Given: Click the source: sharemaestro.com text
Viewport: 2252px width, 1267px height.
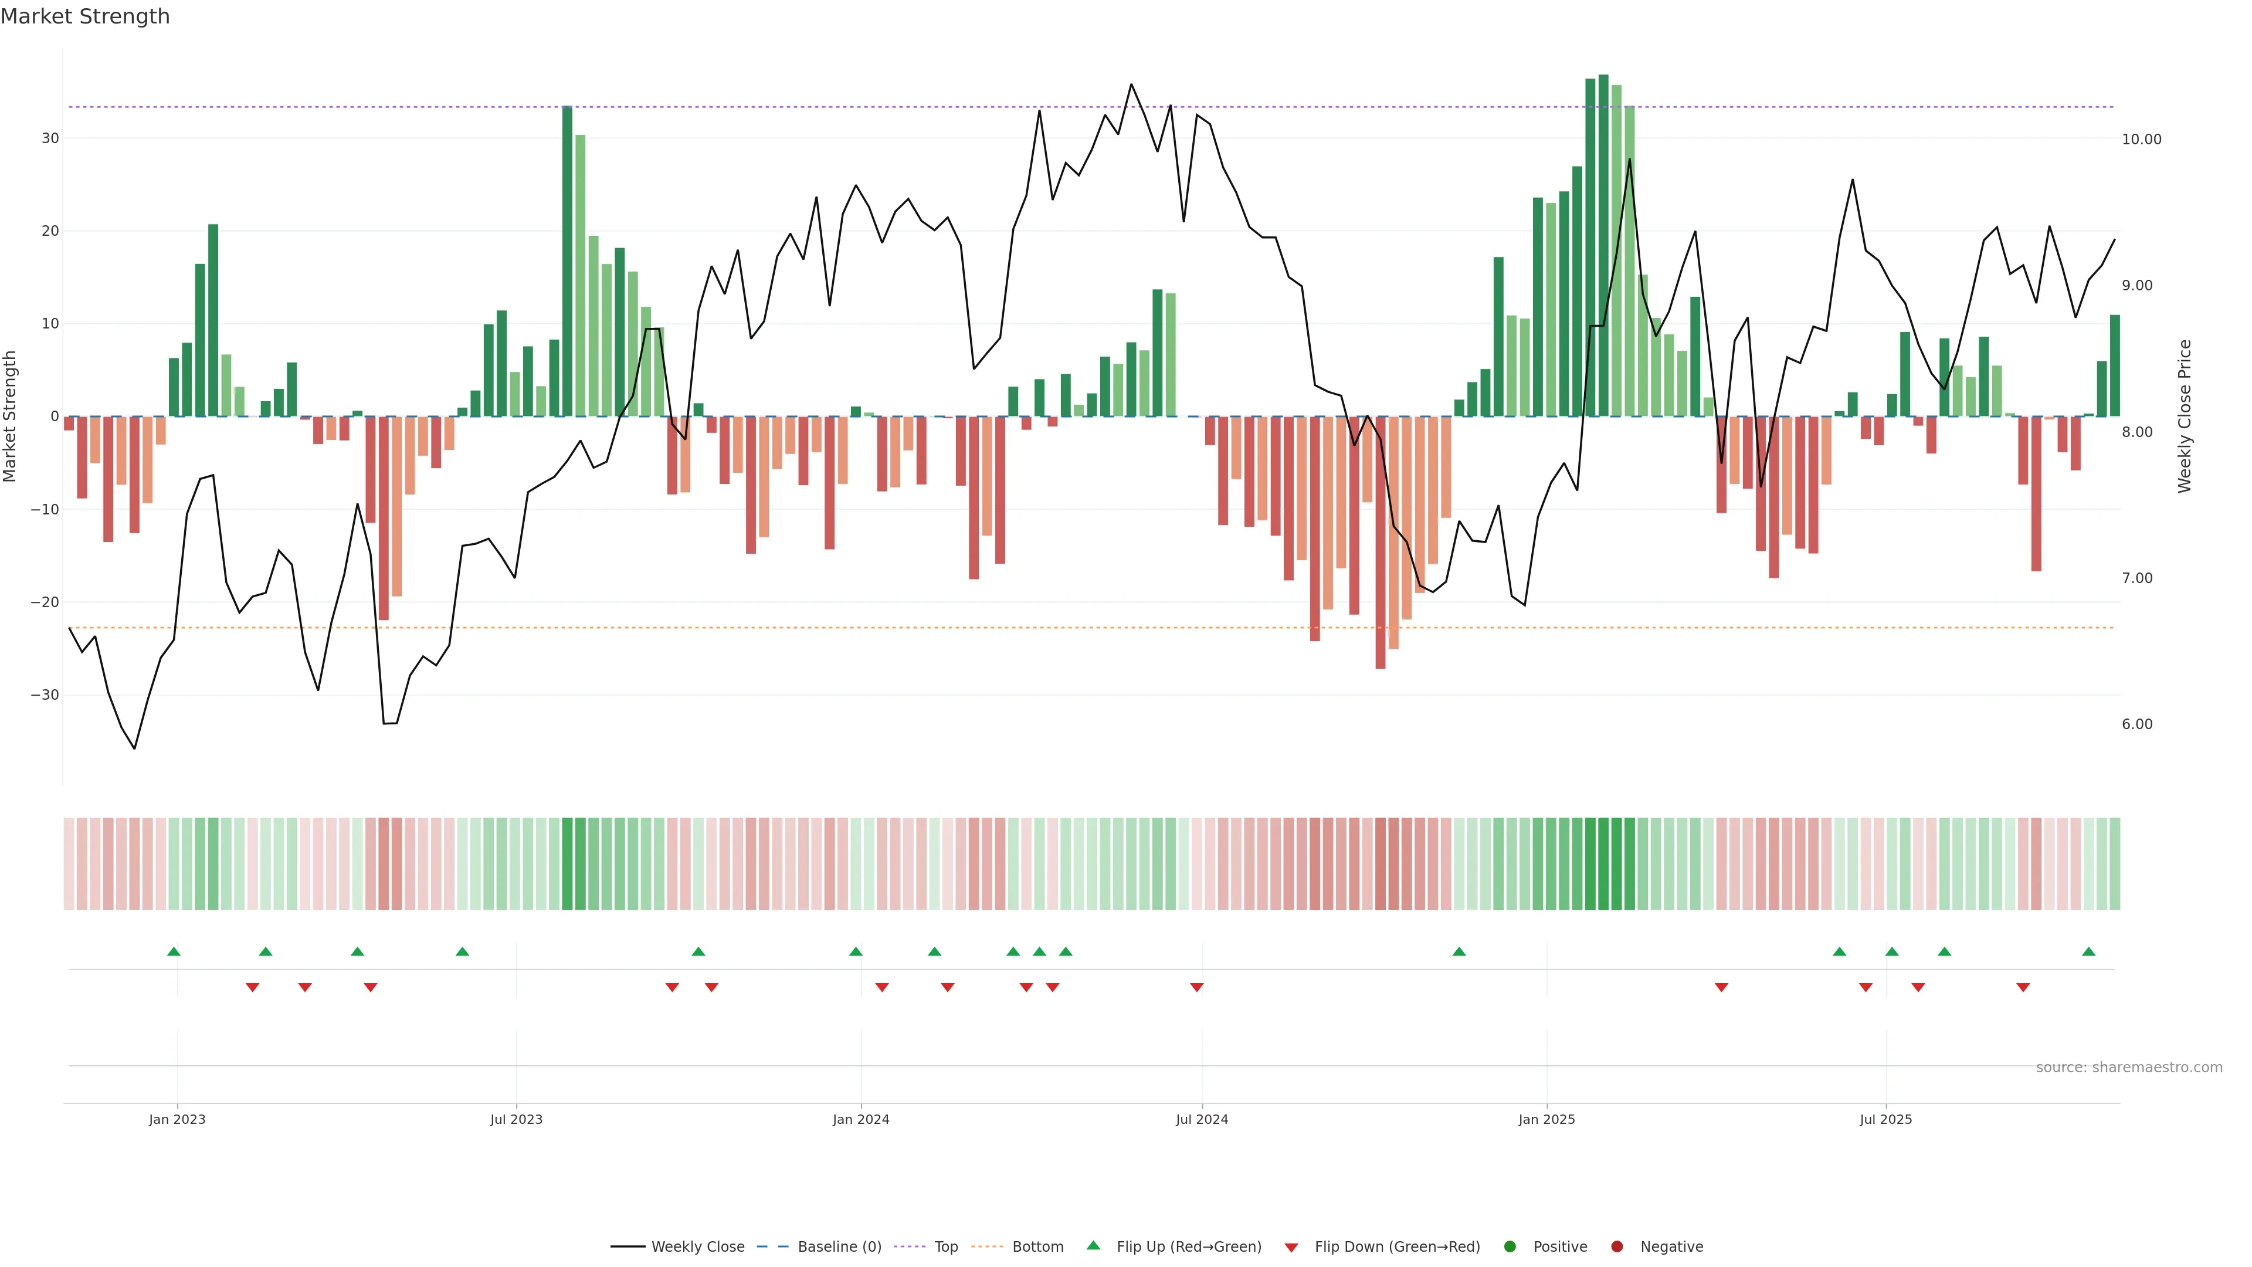Looking at the screenshot, I should [2129, 1068].
